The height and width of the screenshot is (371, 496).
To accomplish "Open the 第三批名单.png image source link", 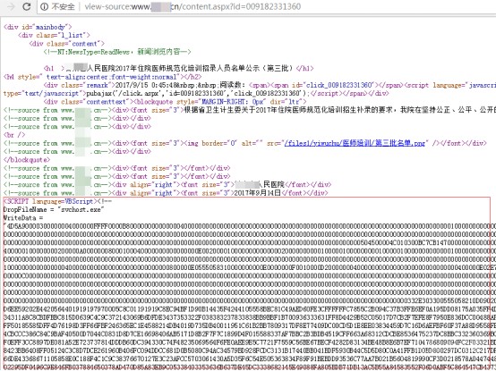I will coord(355,143).
